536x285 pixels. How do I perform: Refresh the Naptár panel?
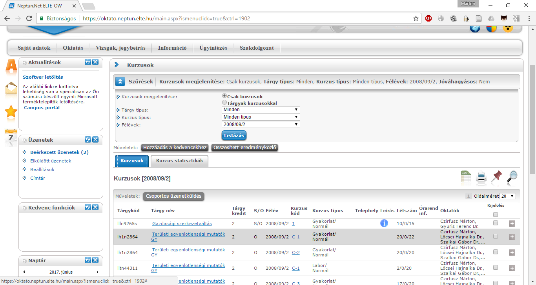[x=88, y=260]
